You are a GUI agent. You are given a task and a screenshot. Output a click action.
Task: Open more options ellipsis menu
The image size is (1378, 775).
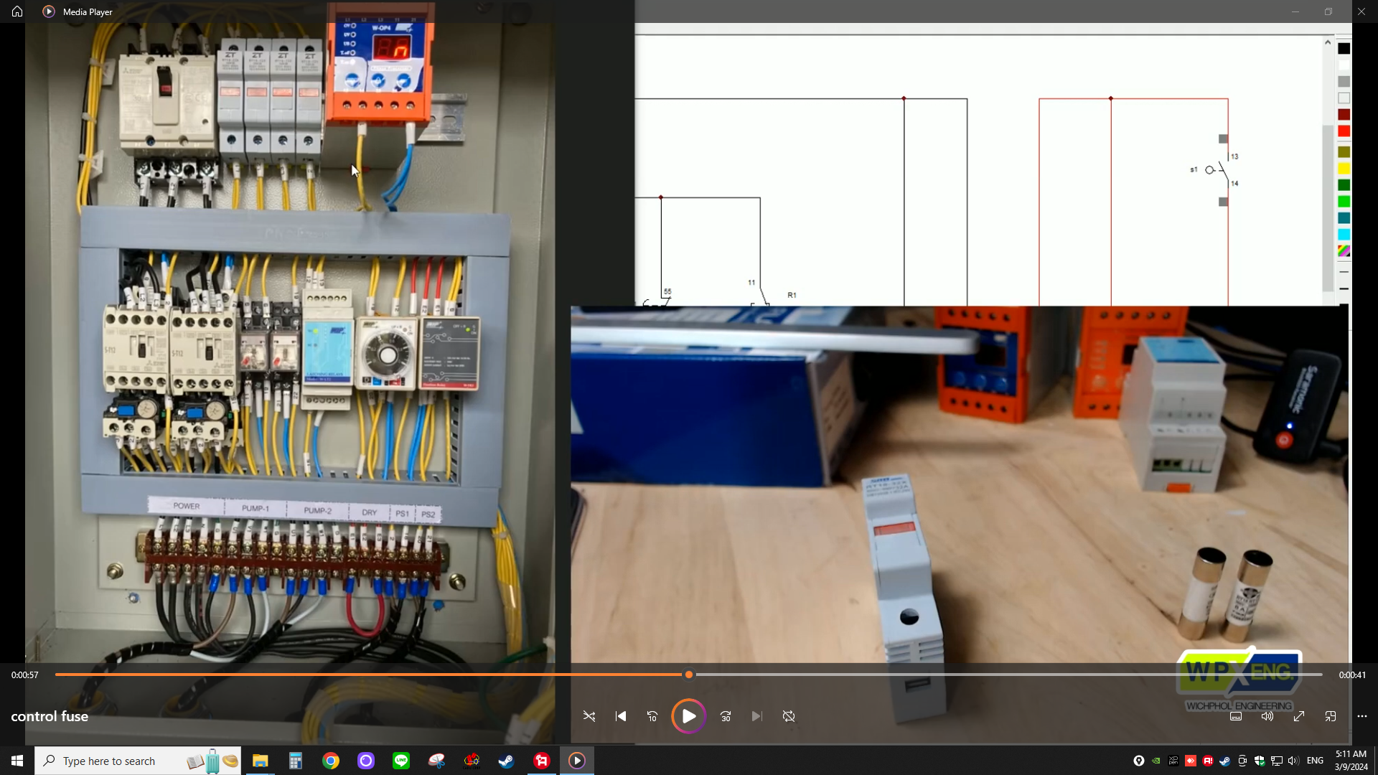1362,716
